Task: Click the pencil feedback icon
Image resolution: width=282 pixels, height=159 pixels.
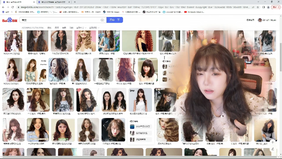Action: (273, 149)
